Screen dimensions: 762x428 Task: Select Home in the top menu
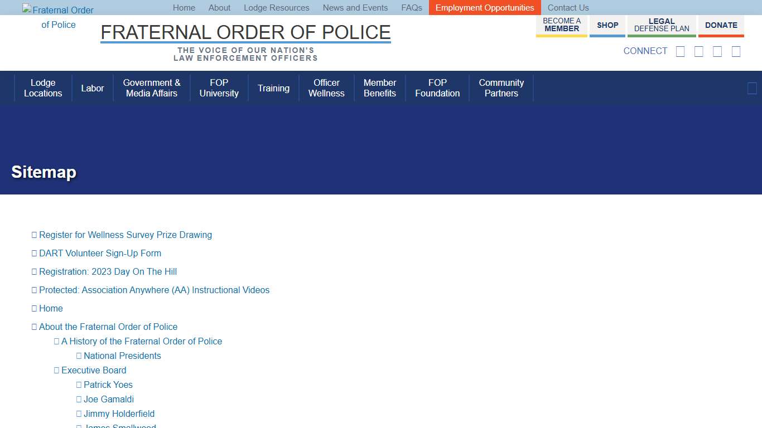coord(184,7)
